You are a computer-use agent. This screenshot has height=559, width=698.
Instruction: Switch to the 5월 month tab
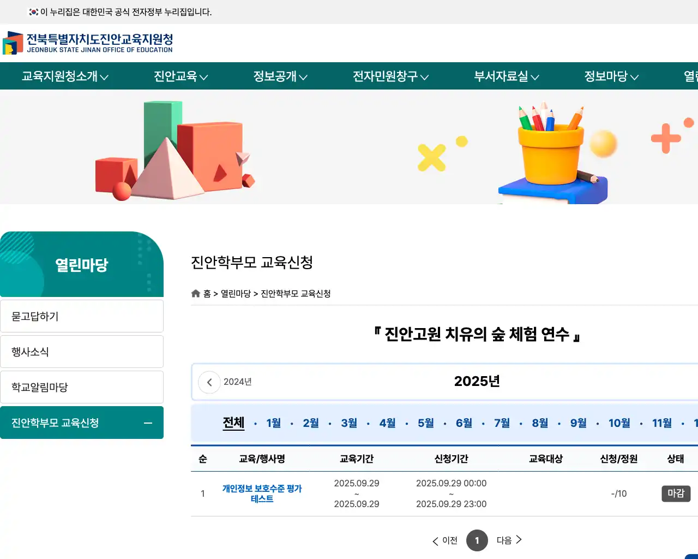point(425,423)
